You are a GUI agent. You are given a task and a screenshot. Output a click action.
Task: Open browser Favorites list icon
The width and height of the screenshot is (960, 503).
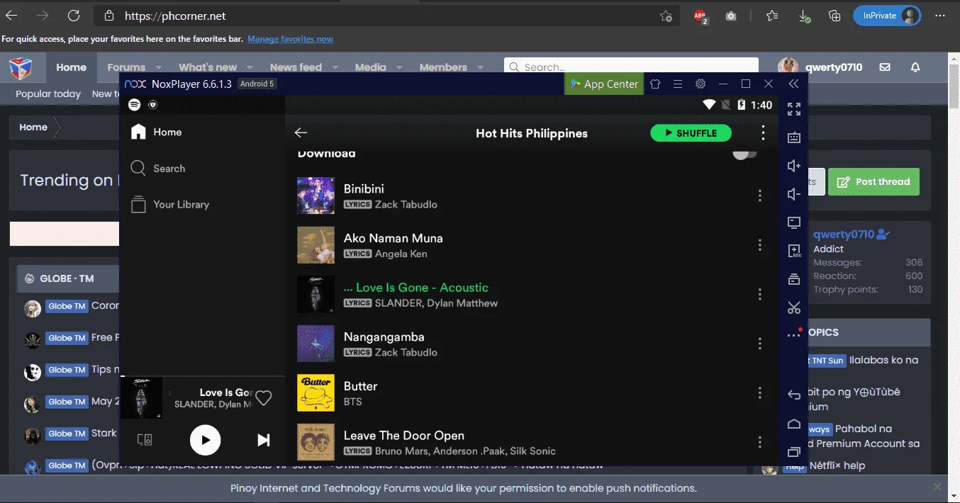pyautogui.click(x=772, y=16)
